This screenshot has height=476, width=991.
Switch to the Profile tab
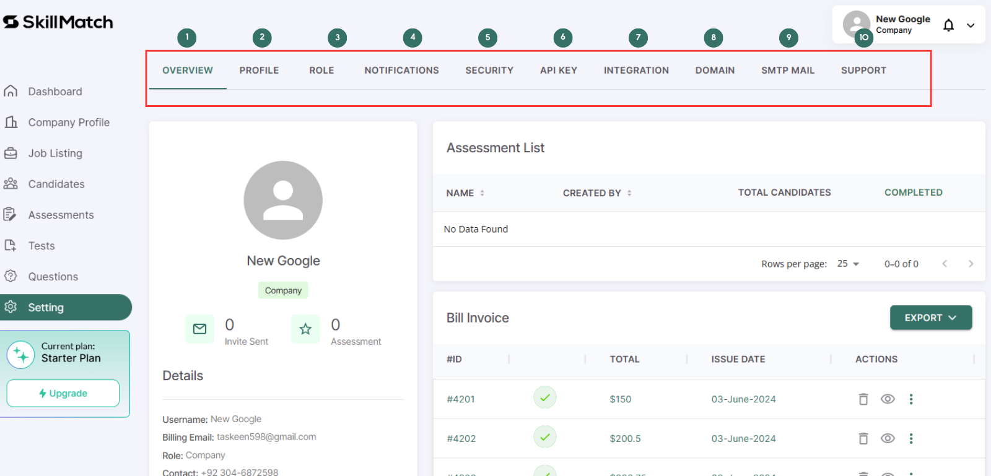click(x=259, y=71)
